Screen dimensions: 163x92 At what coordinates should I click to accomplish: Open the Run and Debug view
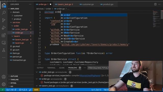[4, 28]
